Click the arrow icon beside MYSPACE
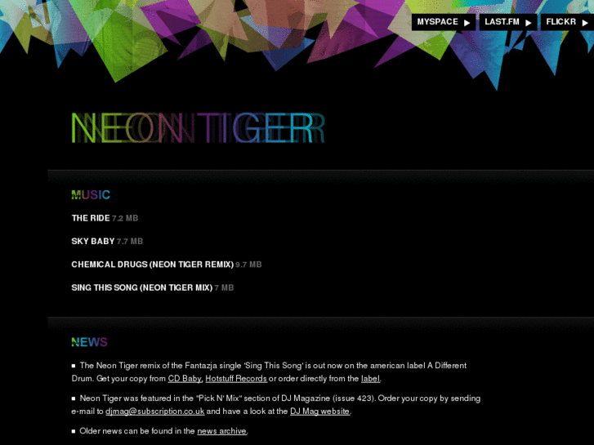594x445 pixels. pos(467,23)
